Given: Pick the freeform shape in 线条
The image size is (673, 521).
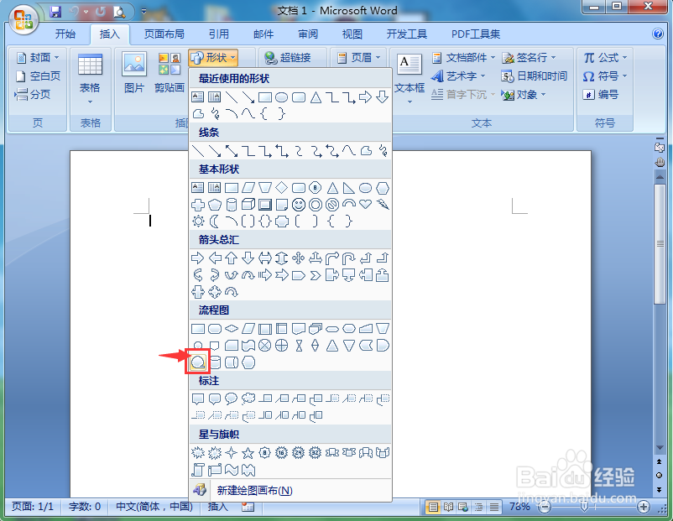Looking at the screenshot, I should [365, 151].
